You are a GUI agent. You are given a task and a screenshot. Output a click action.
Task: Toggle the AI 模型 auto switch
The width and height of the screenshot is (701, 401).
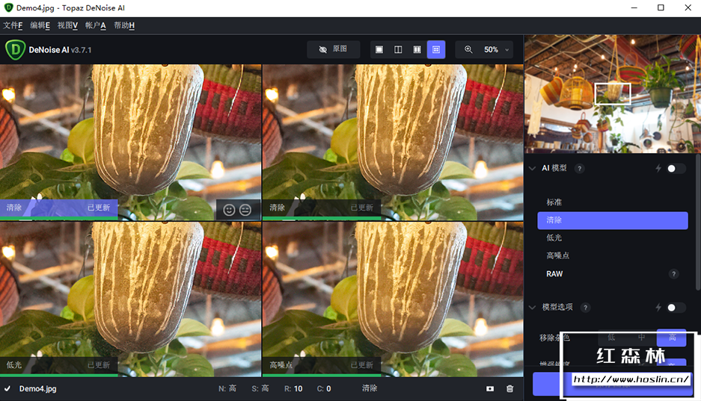click(676, 169)
